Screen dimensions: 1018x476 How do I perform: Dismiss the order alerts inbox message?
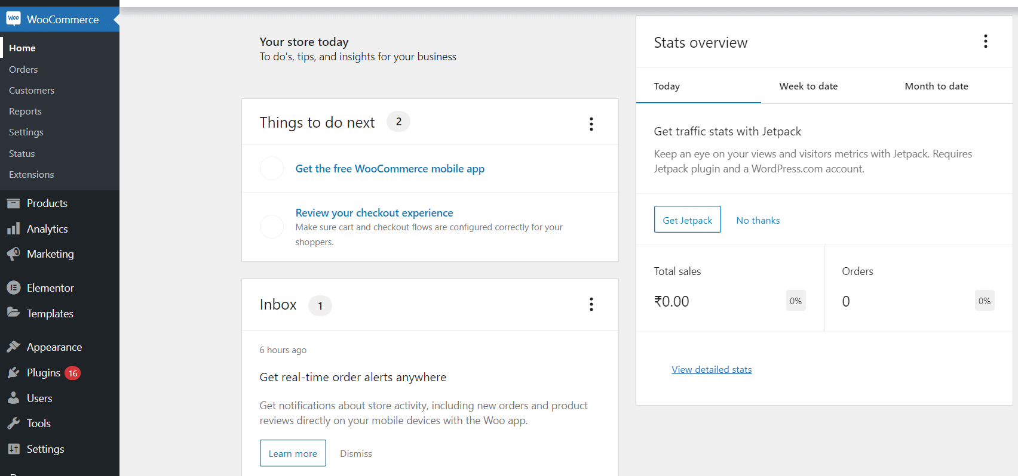(356, 453)
